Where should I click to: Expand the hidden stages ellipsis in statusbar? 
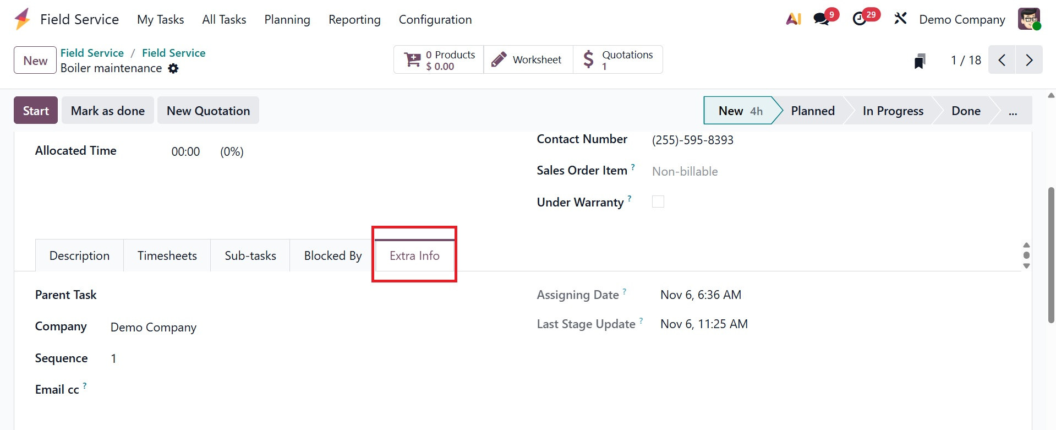1013,111
